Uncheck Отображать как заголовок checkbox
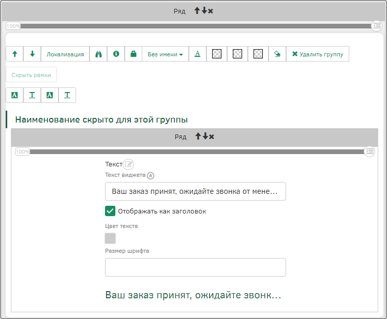 (x=110, y=211)
